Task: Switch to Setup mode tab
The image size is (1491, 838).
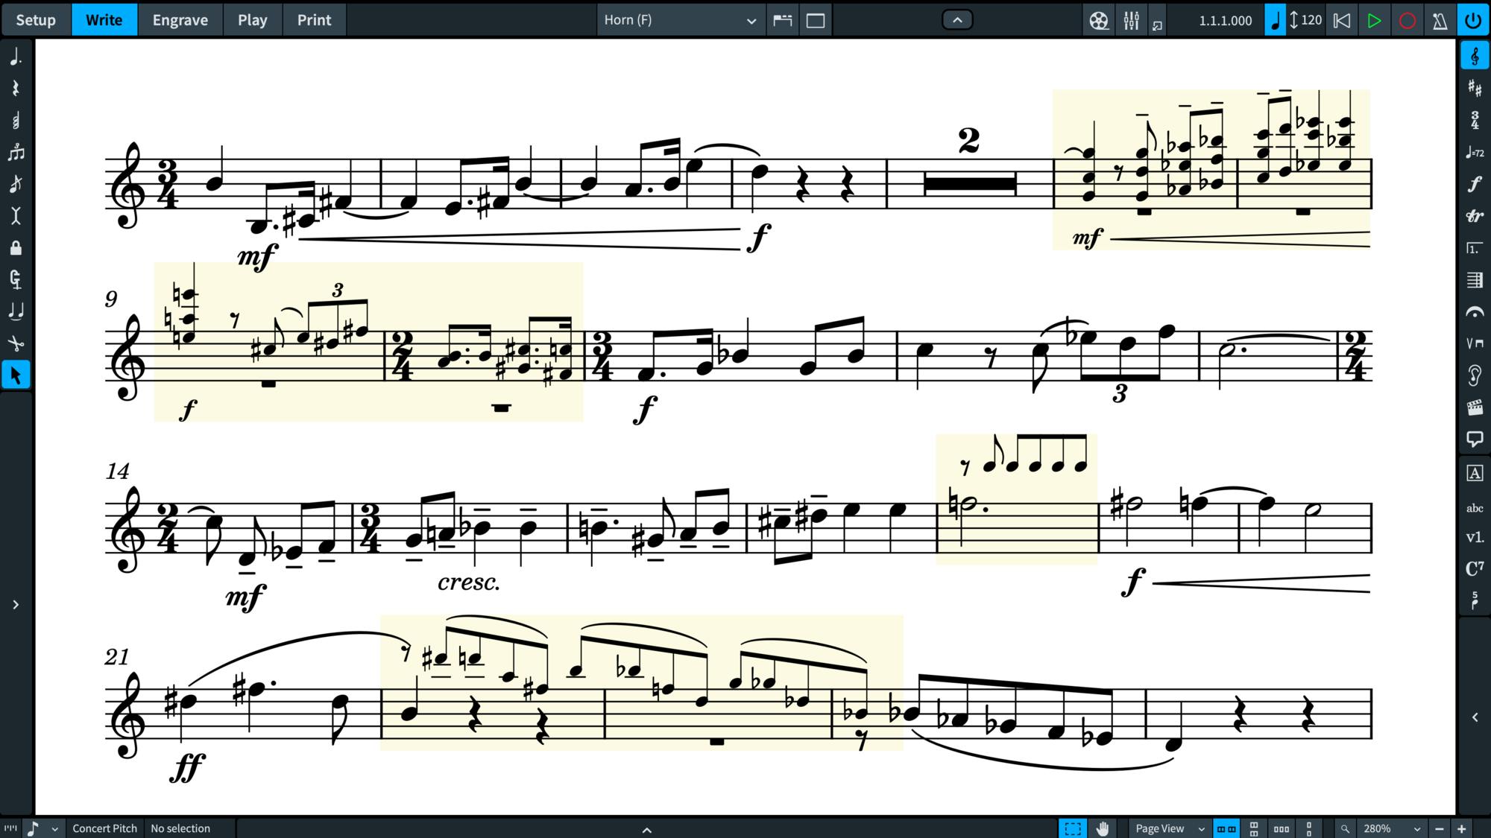Action: [36, 20]
